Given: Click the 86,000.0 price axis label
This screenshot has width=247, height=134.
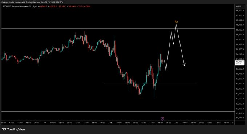Looking at the screenshot, I should coord(240,11).
